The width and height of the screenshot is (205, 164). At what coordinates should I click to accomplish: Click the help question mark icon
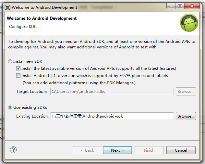[13, 150]
